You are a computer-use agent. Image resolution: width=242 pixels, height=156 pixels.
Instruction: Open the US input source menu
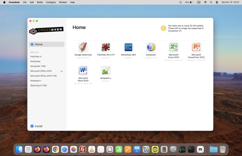click(199, 2)
